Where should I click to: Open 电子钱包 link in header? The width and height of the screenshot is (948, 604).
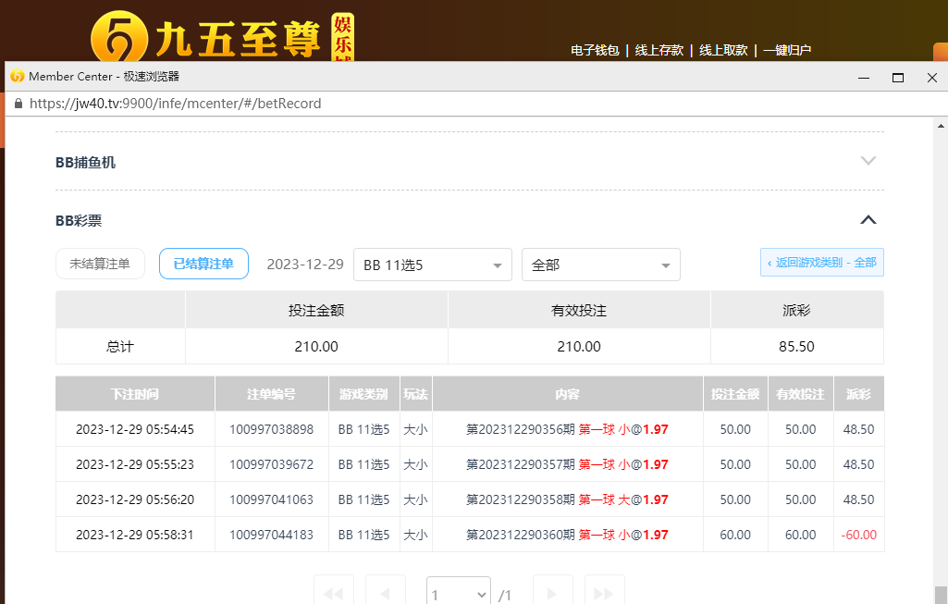tap(595, 50)
